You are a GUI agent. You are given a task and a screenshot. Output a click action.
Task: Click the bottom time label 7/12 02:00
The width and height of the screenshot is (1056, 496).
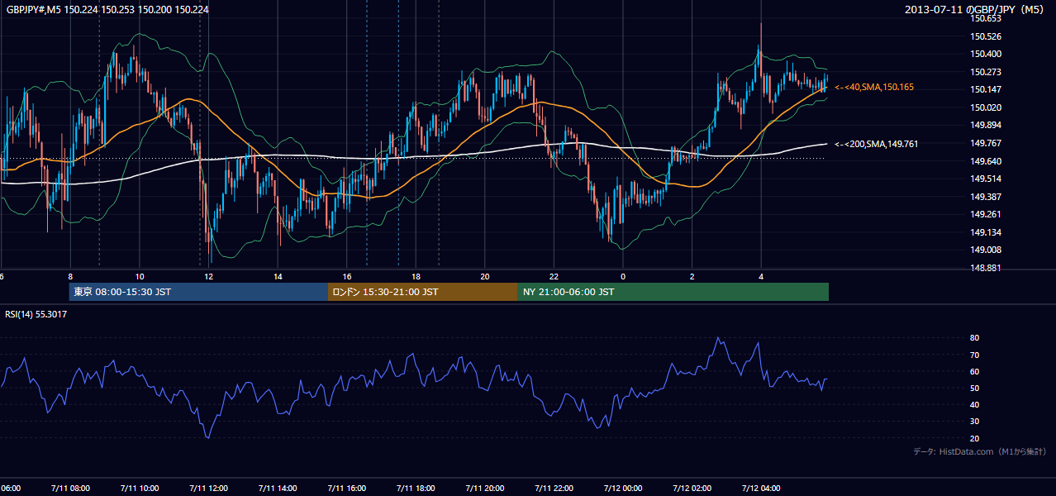click(692, 488)
